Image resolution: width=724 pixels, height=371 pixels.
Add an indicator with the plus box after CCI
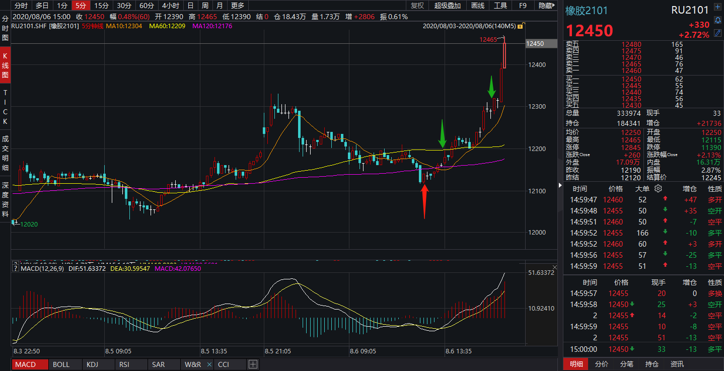(x=253, y=364)
